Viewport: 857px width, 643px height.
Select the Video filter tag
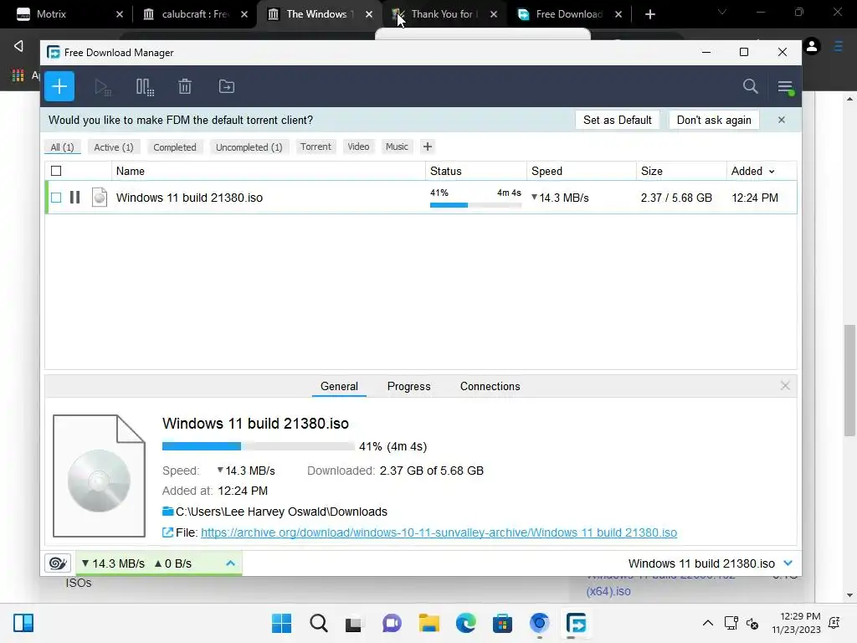point(358,147)
